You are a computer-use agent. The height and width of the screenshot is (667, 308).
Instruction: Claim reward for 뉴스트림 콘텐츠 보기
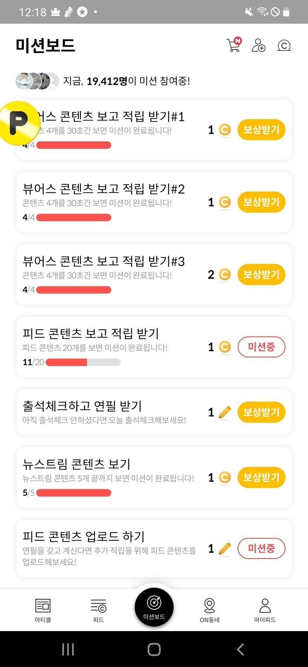(x=261, y=477)
